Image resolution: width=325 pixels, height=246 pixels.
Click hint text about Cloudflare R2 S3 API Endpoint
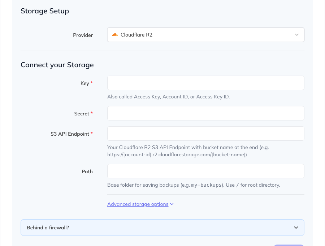click(x=188, y=151)
